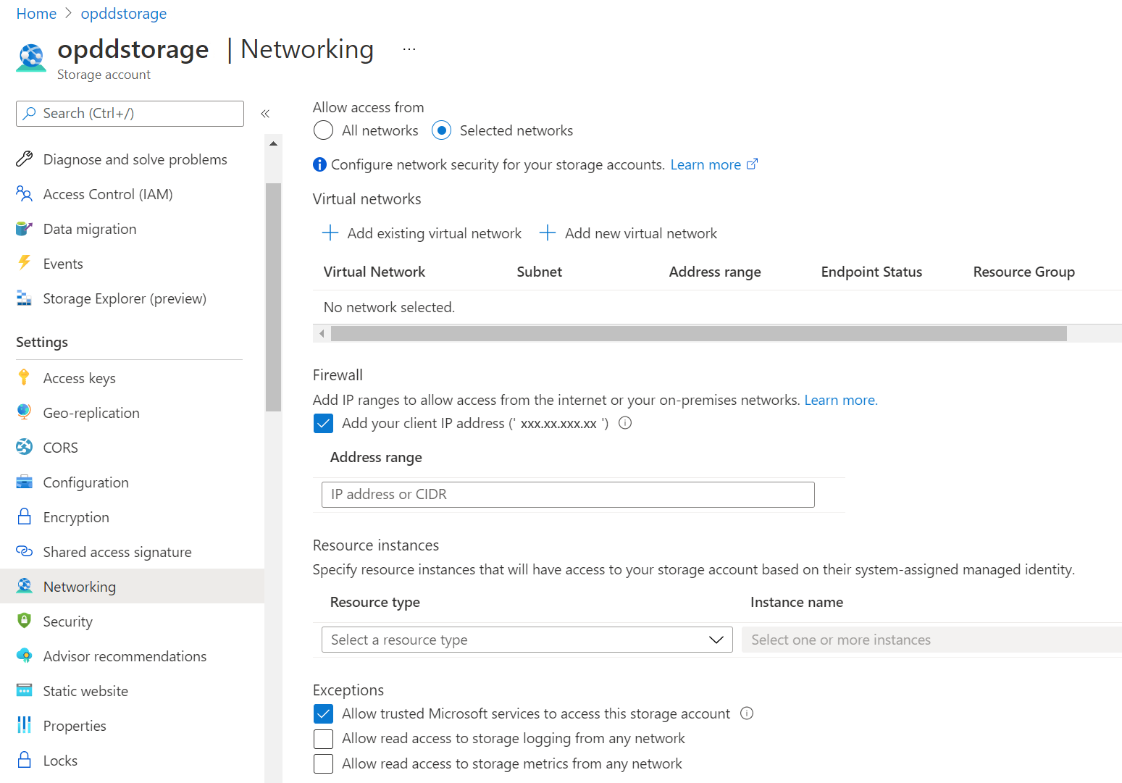This screenshot has width=1122, height=783.
Task: Click the plus icon for Add new virtual network
Action: [548, 233]
